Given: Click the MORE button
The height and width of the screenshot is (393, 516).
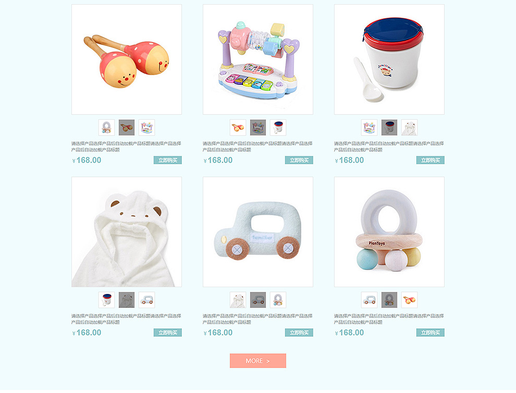Looking at the screenshot, I should tap(257, 361).
